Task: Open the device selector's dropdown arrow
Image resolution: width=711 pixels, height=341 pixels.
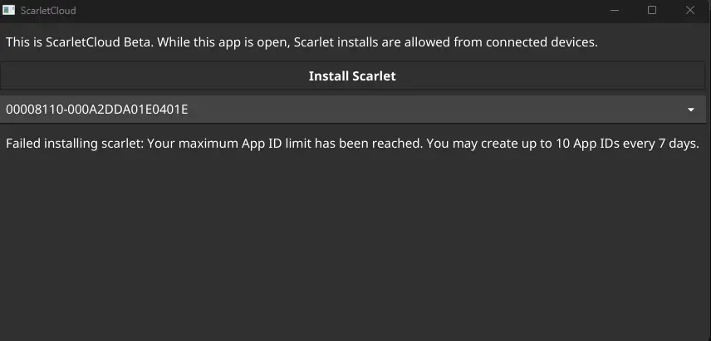Action: coord(691,110)
